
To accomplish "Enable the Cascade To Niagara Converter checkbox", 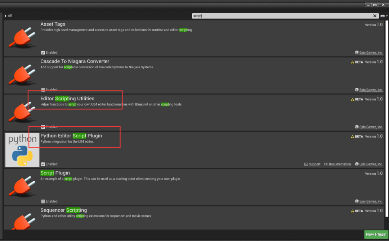I will coord(43,90).
